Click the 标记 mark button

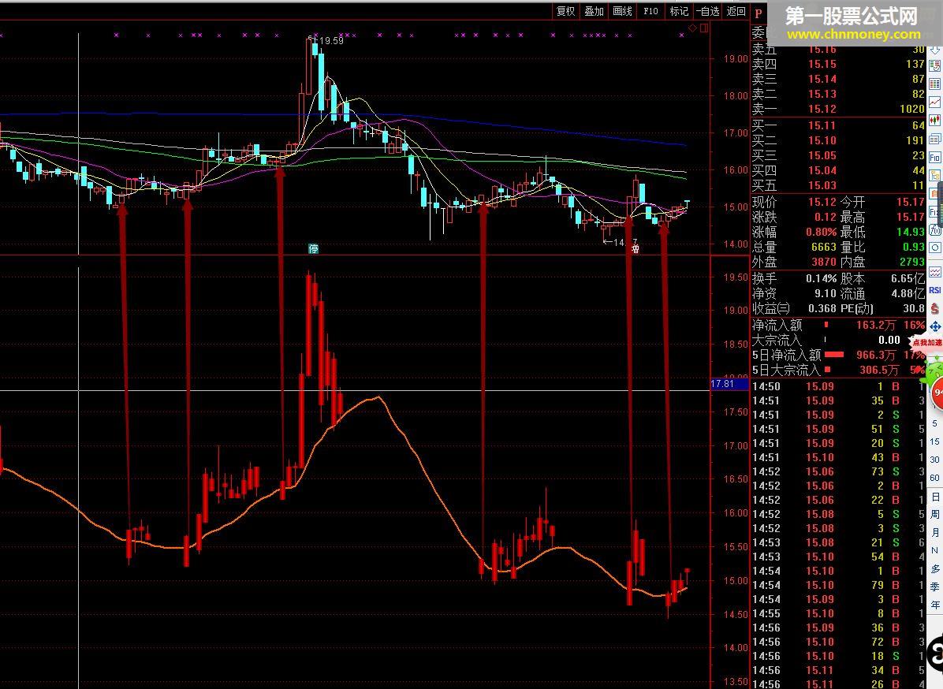[679, 11]
